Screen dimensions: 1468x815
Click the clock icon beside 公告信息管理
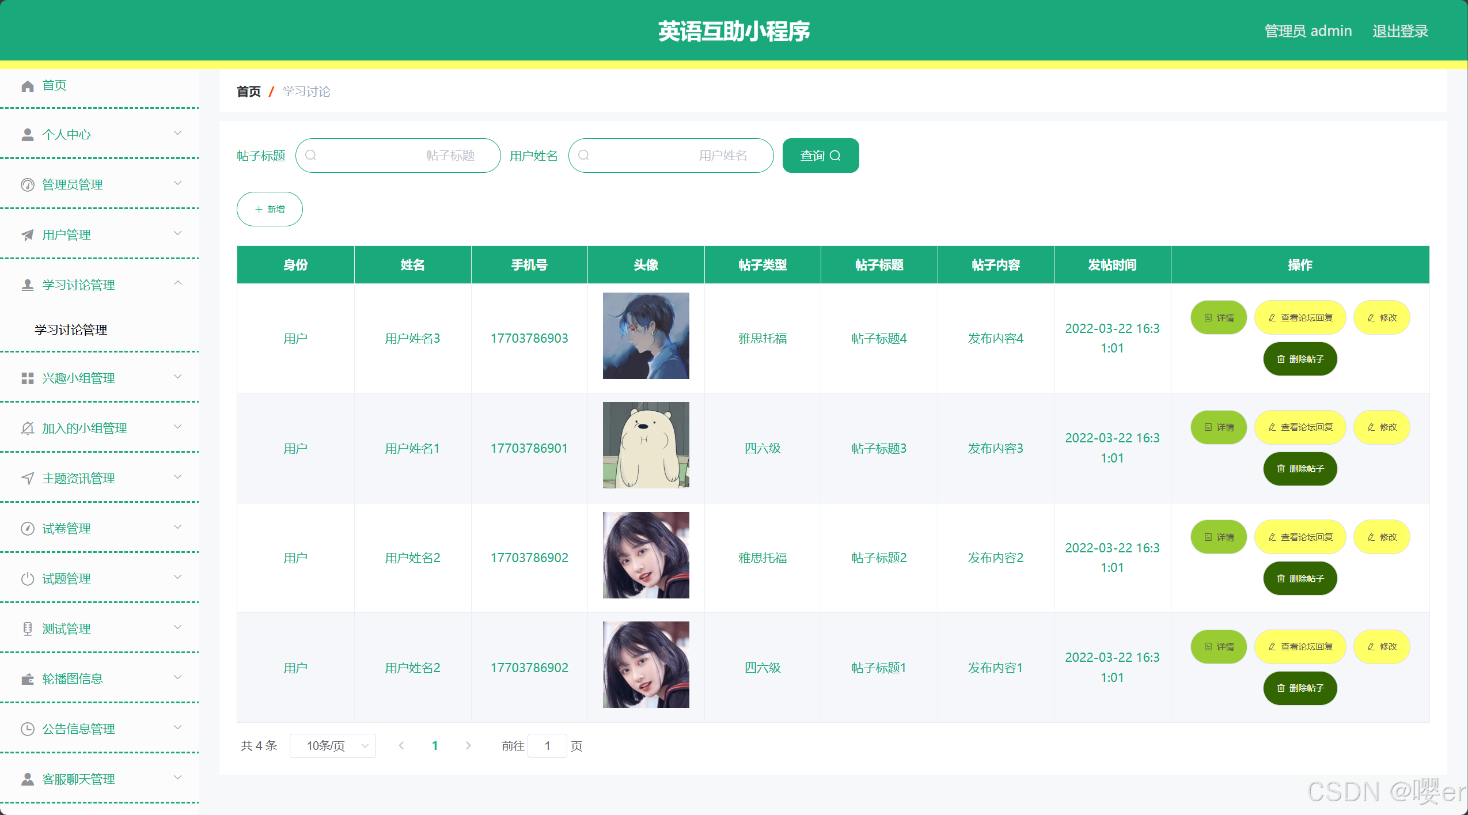[28, 729]
